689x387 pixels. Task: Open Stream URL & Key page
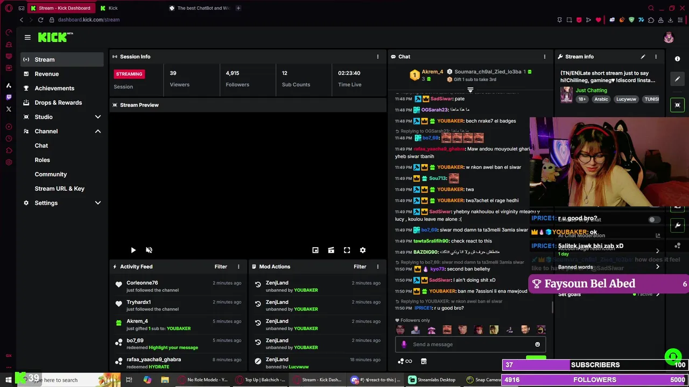59,189
